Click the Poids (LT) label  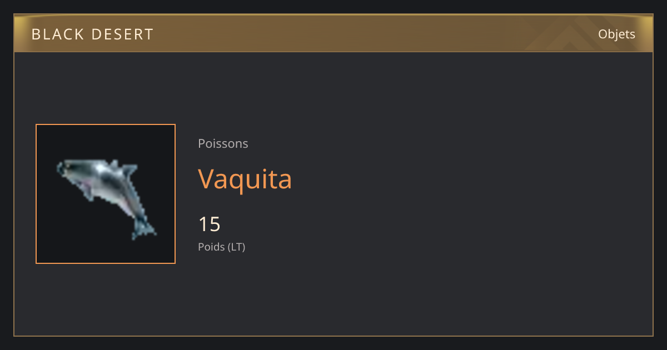coord(222,247)
